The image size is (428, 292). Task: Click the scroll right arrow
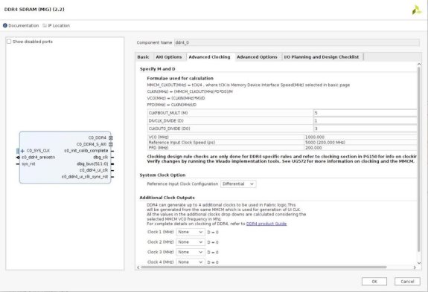[415, 267]
